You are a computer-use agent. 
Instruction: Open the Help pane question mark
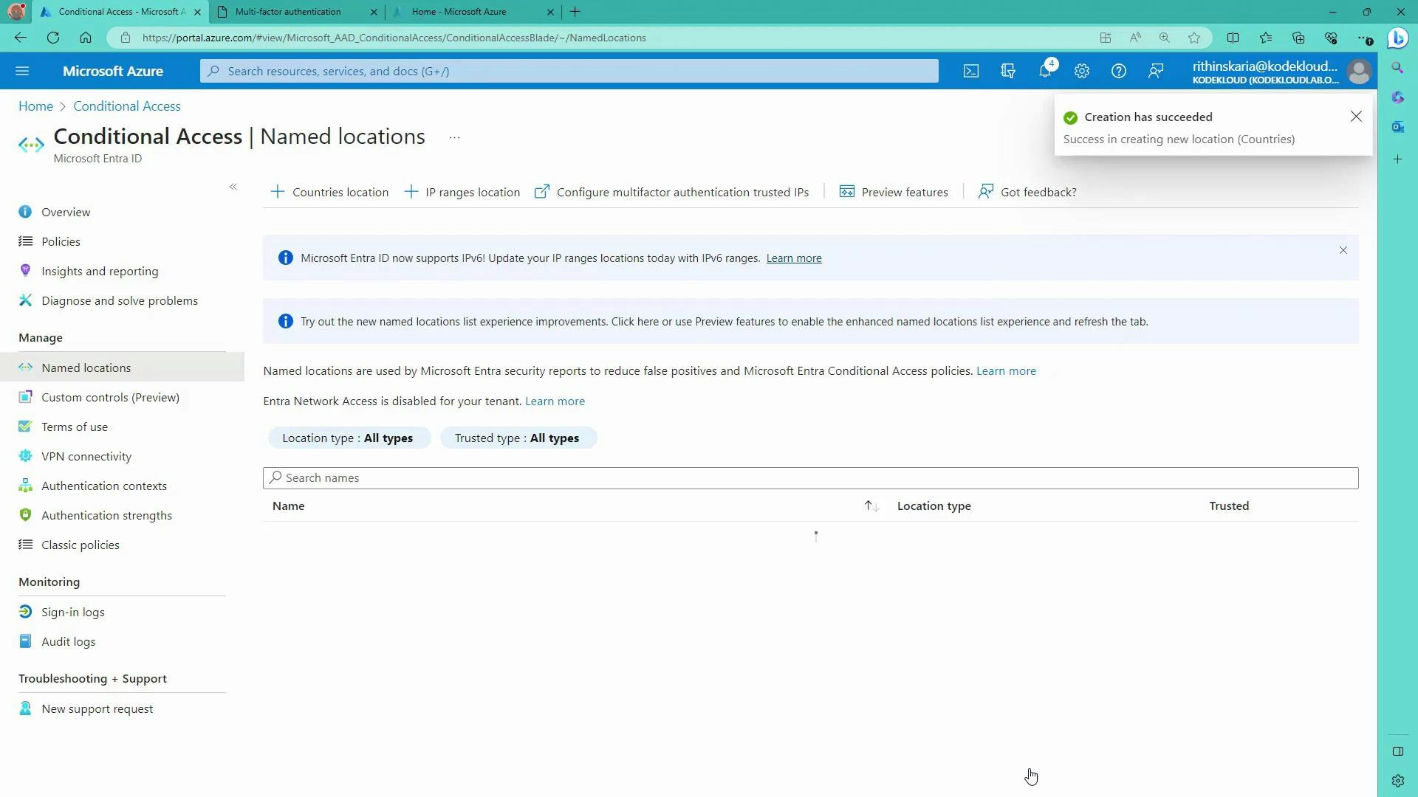pos(1118,71)
